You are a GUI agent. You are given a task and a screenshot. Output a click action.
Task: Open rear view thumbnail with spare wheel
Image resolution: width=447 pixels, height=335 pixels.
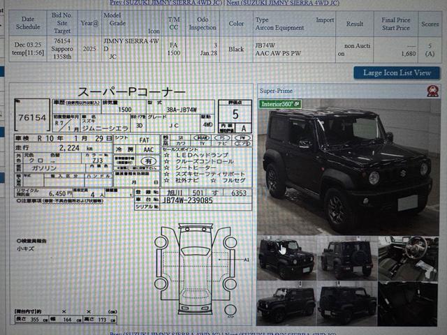coord(347,258)
